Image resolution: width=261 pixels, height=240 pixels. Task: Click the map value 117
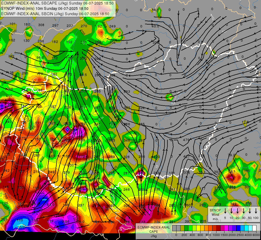pyautogui.click(x=202, y=189)
